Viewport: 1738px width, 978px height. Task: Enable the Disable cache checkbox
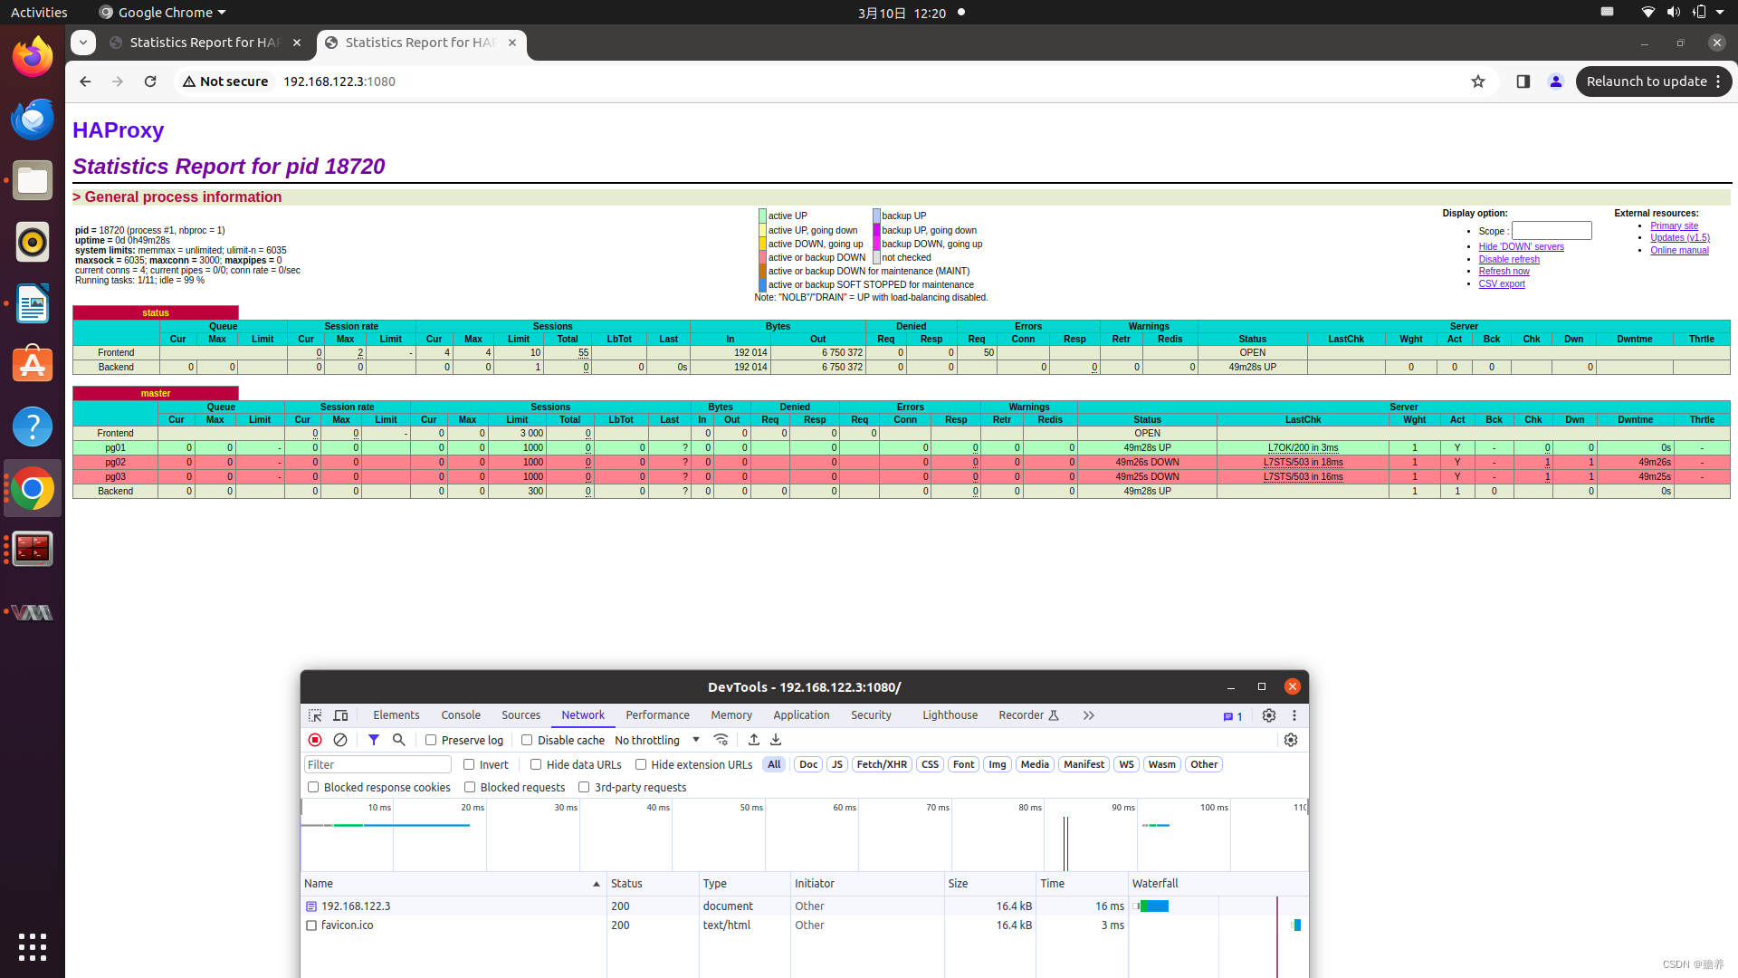[x=527, y=740]
